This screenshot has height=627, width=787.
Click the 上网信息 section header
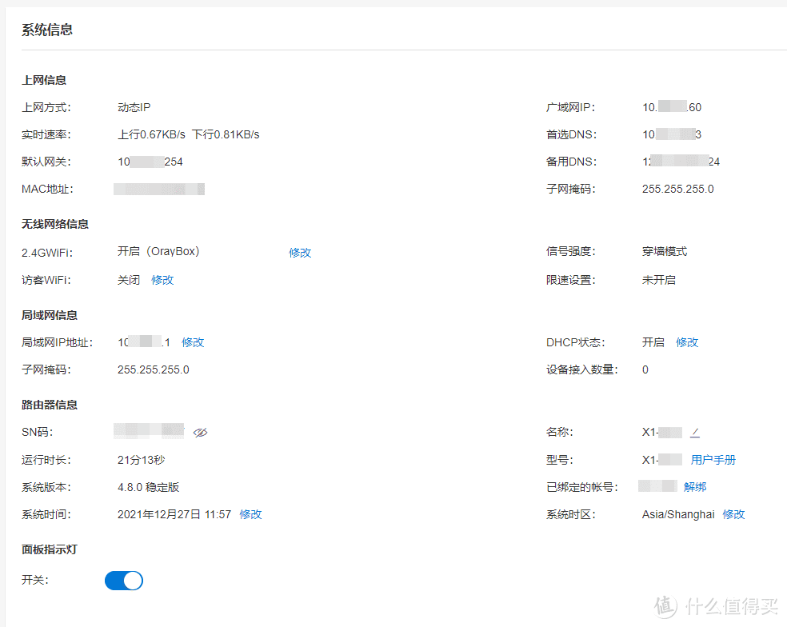[x=44, y=80]
